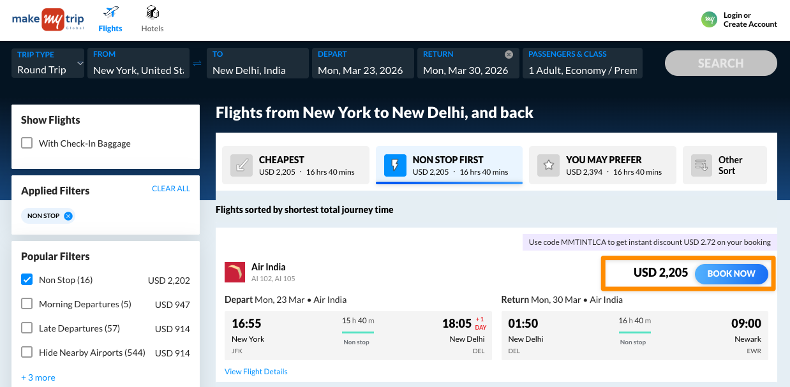Enable With Check-In Baggage checkbox
Image resolution: width=790 pixels, height=387 pixels.
(27, 143)
